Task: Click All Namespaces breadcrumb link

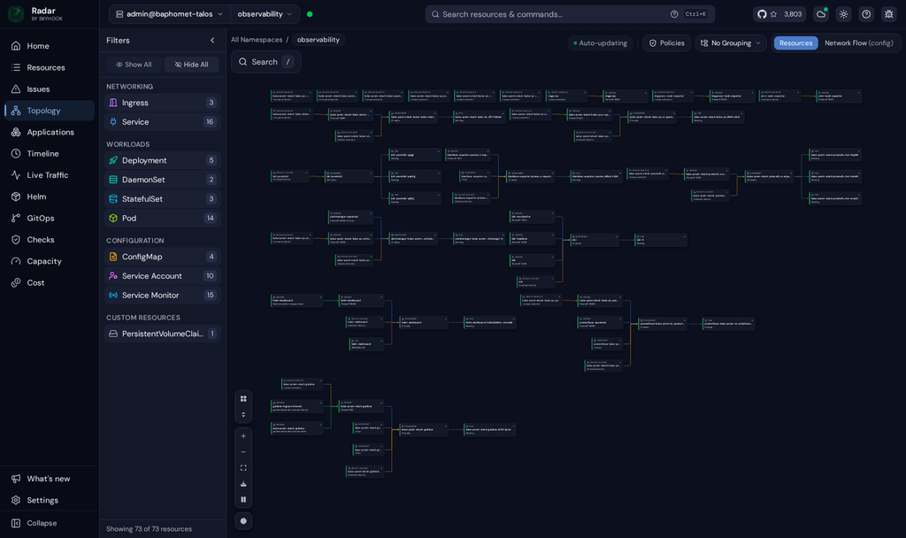Action: click(x=257, y=40)
